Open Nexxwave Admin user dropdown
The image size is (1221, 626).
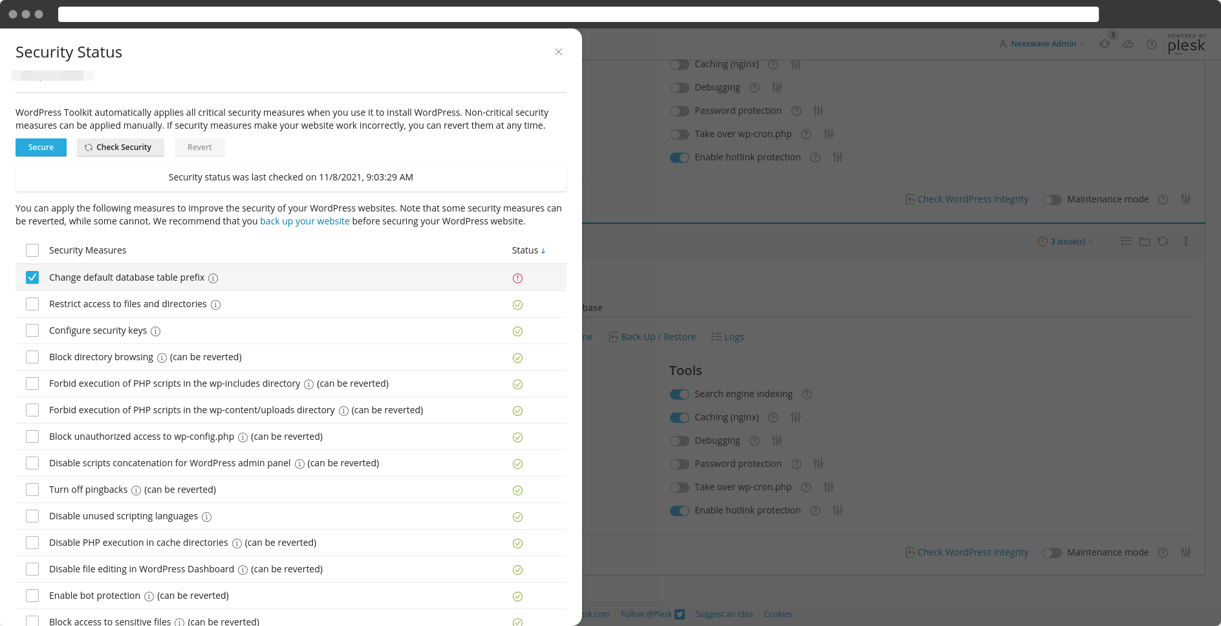tap(1041, 44)
